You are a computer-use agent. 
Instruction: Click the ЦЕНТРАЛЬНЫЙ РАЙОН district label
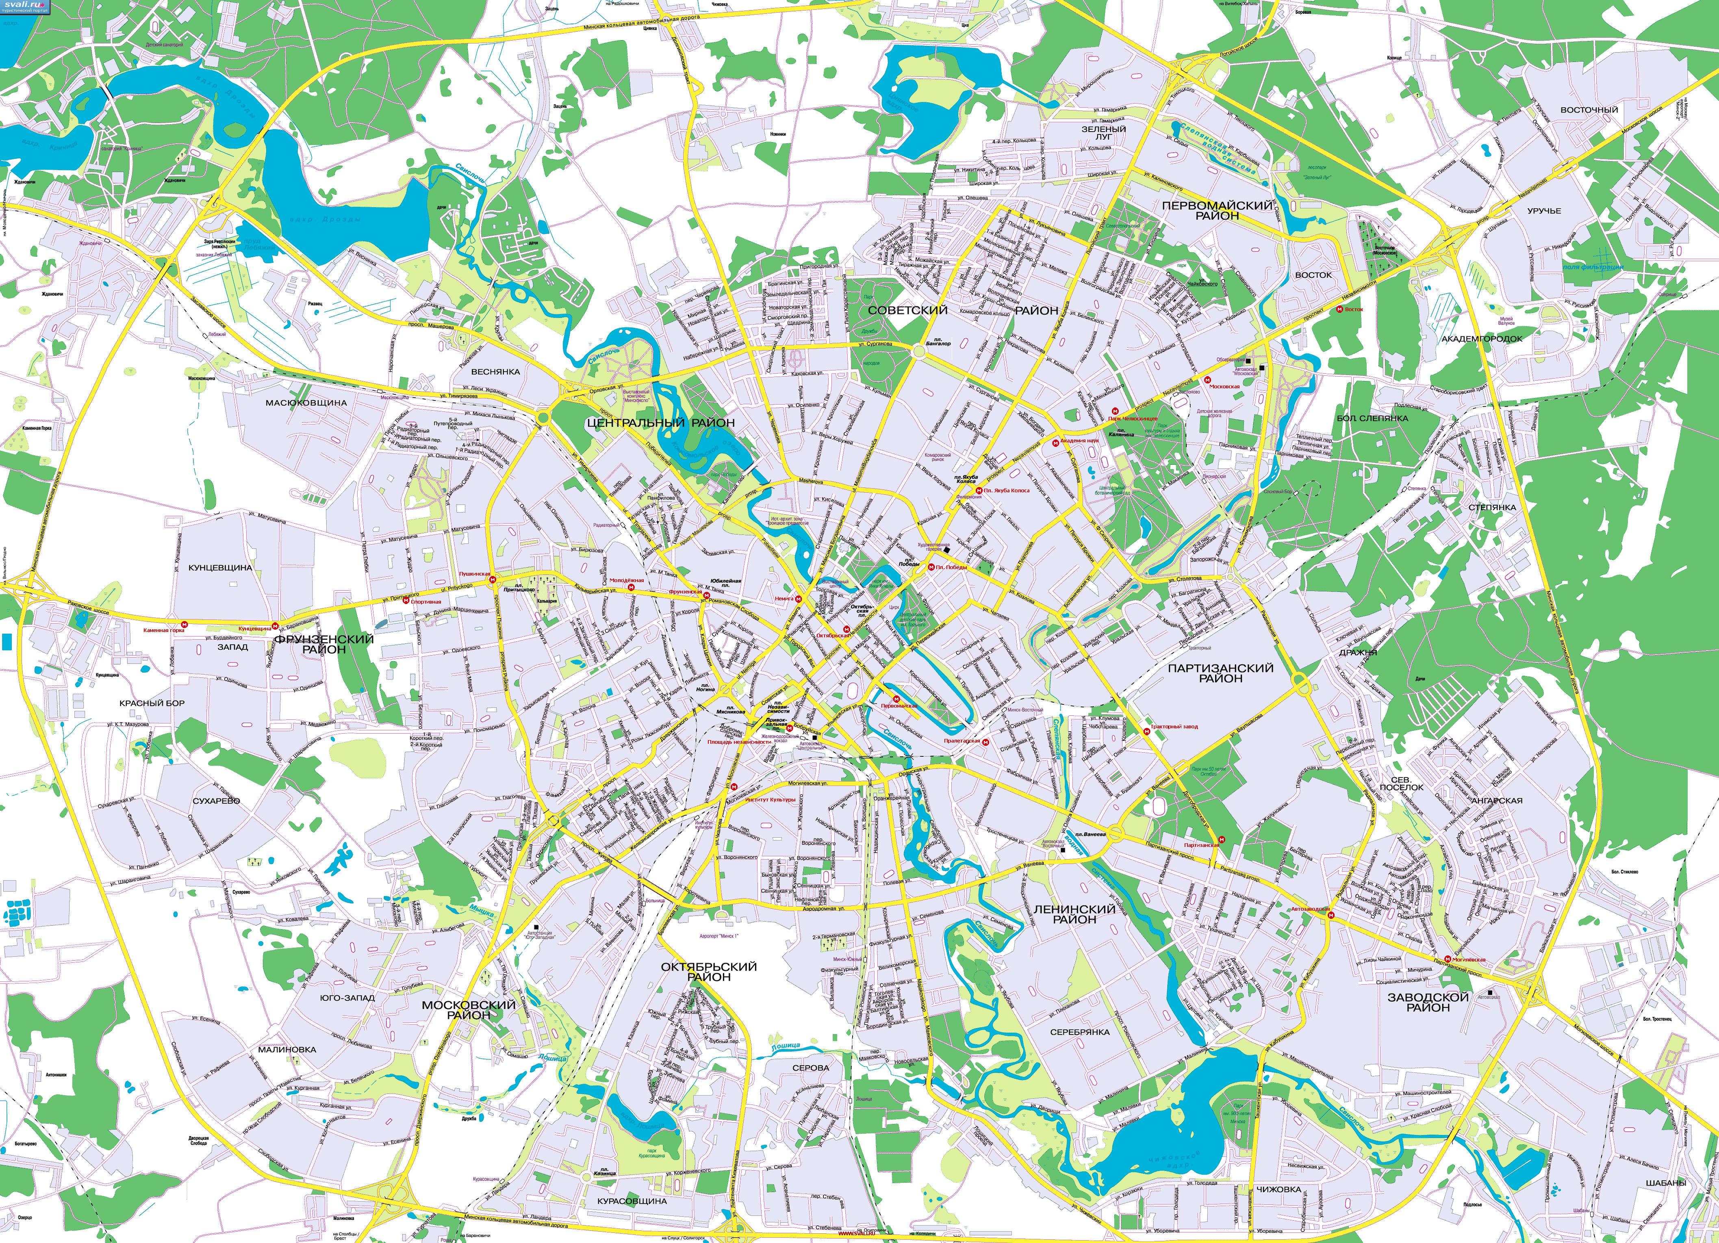click(660, 423)
